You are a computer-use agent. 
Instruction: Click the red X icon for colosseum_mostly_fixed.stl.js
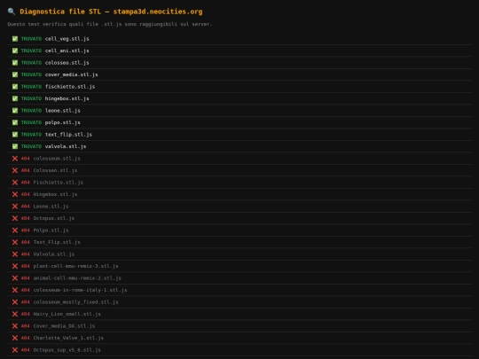pos(15,302)
